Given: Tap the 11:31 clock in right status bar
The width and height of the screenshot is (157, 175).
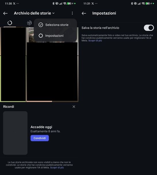Looking at the screenshot, I should pos(87,3).
